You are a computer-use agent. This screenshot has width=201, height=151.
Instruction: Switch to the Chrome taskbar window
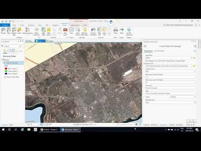(49, 130)
